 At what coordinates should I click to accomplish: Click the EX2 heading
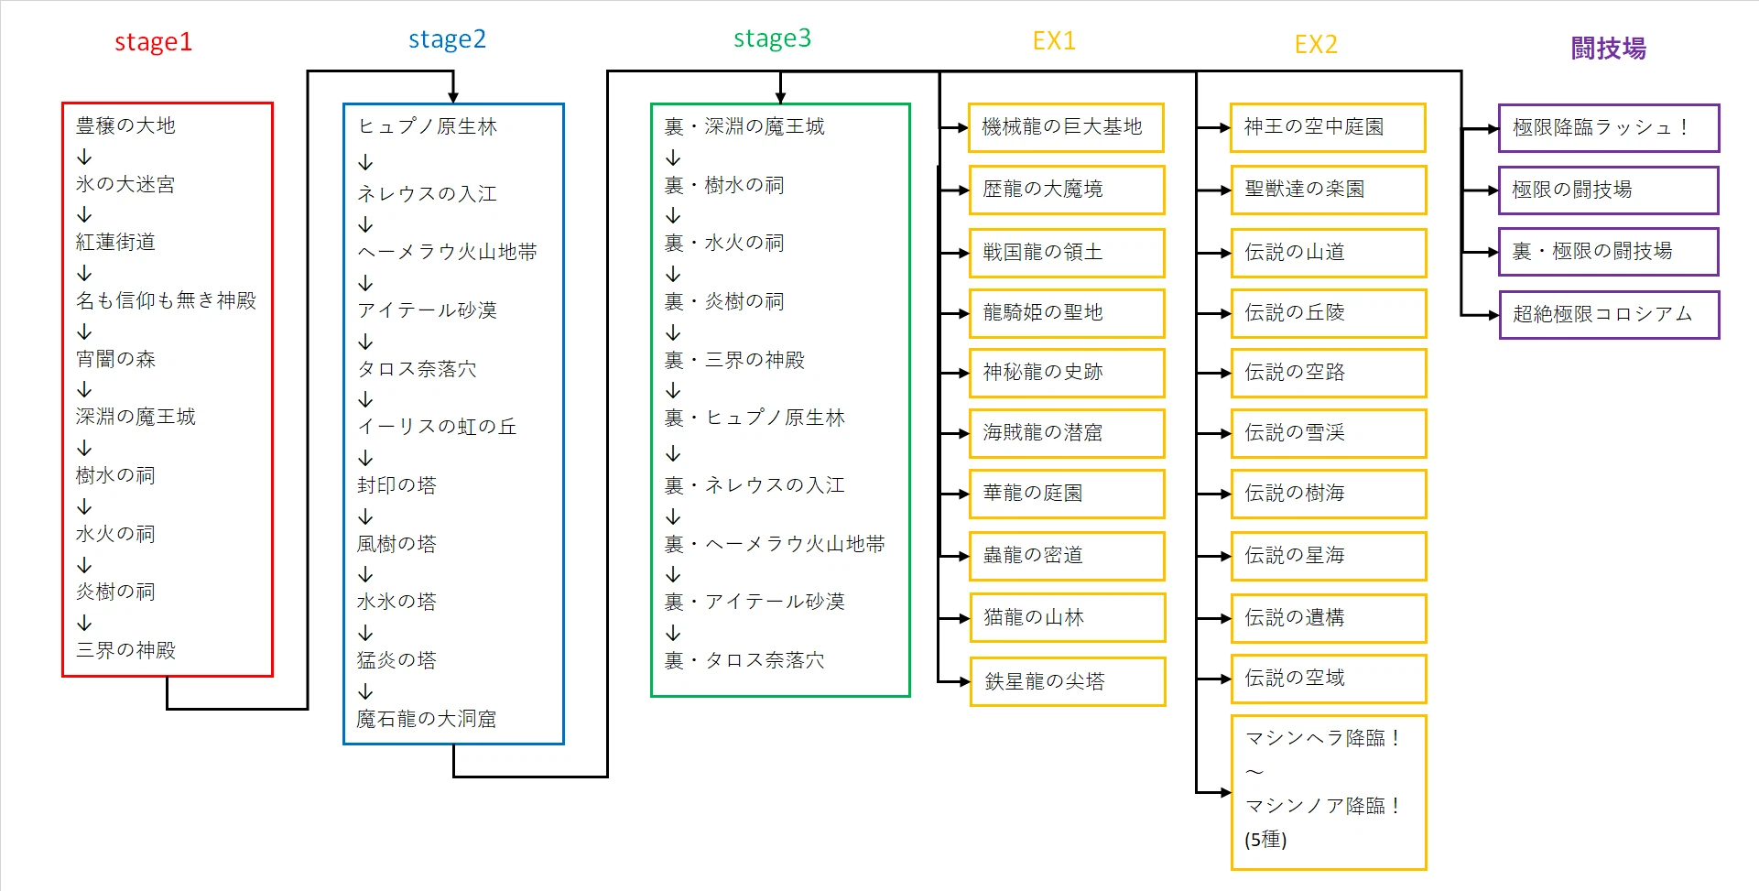click(1316, 45)
